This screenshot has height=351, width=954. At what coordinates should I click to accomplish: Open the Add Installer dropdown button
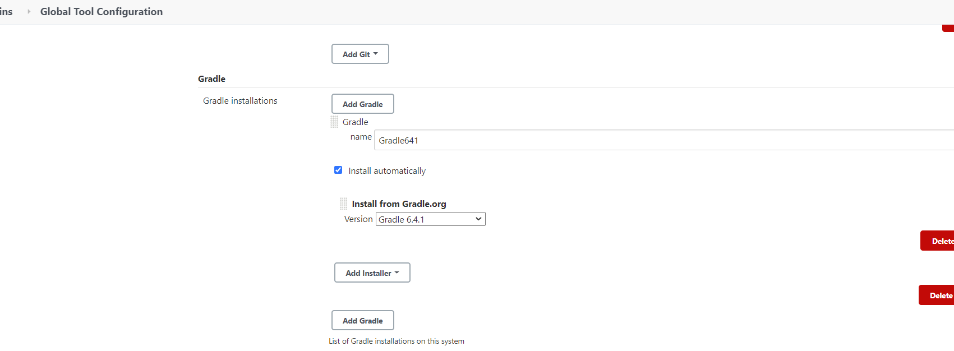372,273
